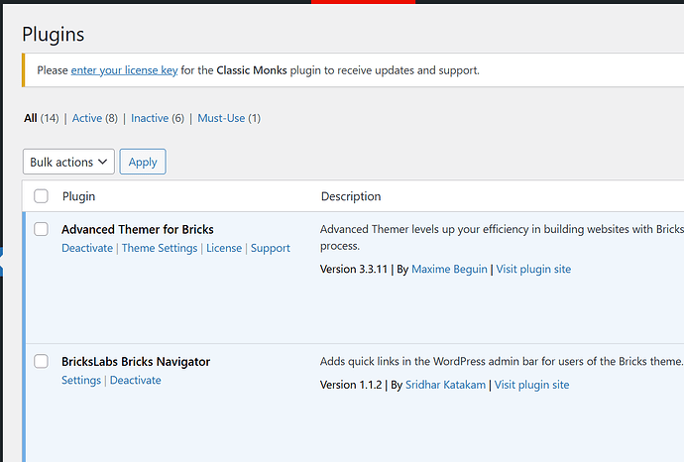Tick the select-all checkbox in the Plugin header
684x462 pixels.
tap(41, 196)
